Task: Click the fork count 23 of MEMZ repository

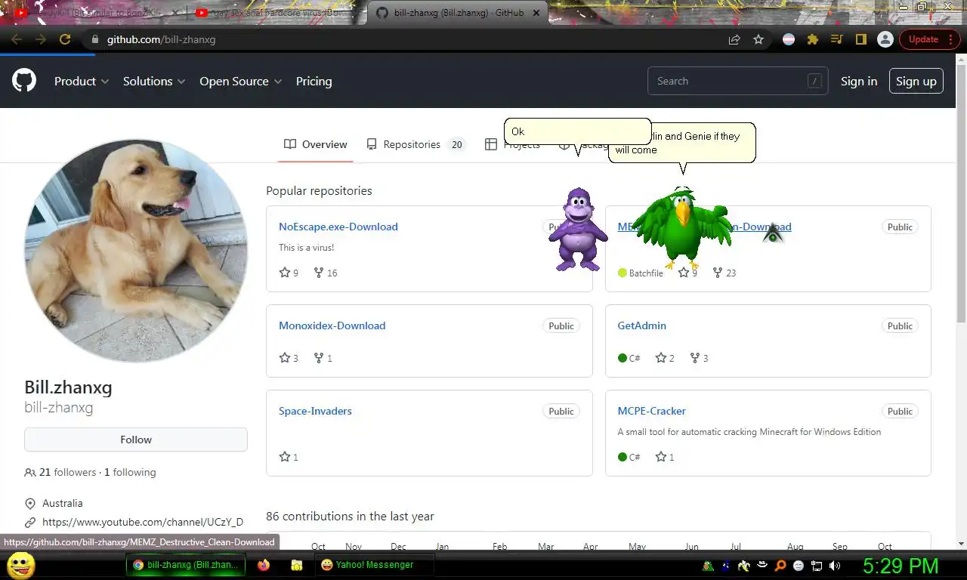Action: (x=724, y=273)
